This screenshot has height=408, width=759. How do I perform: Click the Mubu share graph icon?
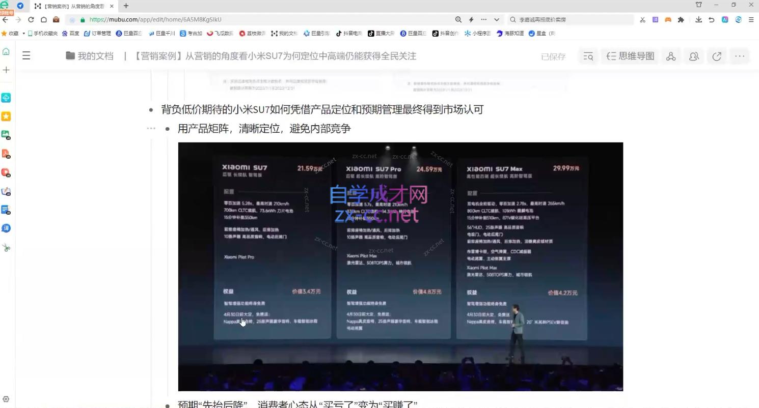click(671, 56)
